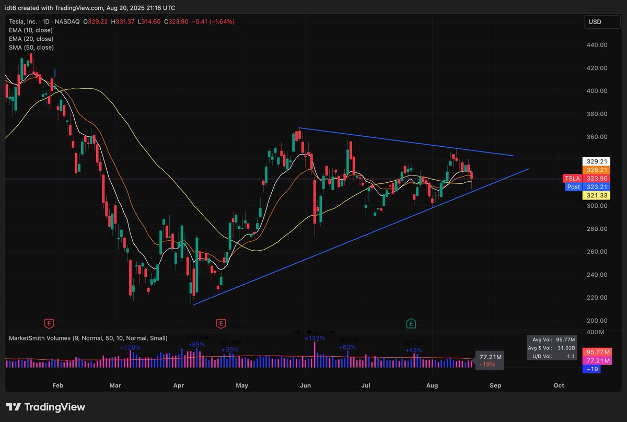Click the +132% volume label
The height and width of the screenshot is (422, 627).
click(x=314, y=338)
